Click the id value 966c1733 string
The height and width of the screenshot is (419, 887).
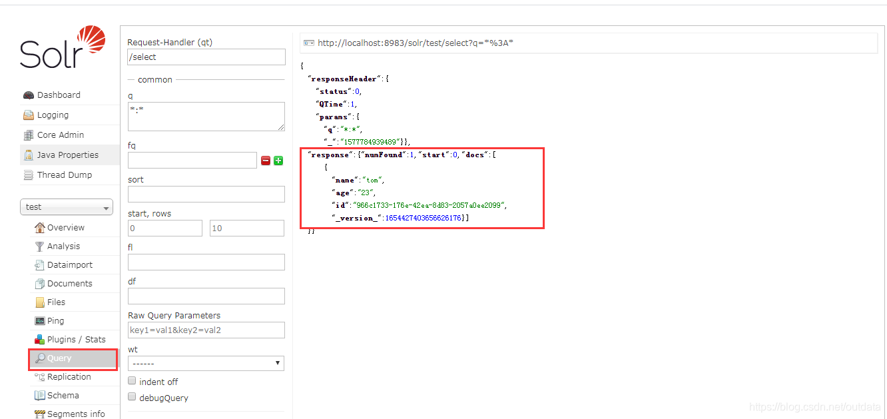click(x=430, y=205)
